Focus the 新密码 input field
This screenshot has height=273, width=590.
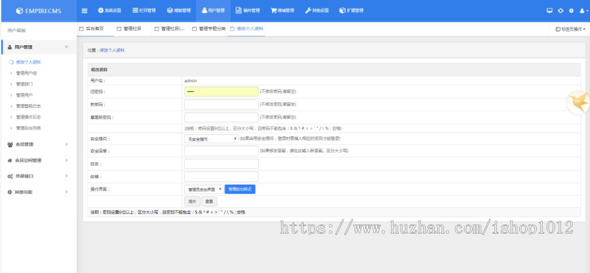(222, 104)
